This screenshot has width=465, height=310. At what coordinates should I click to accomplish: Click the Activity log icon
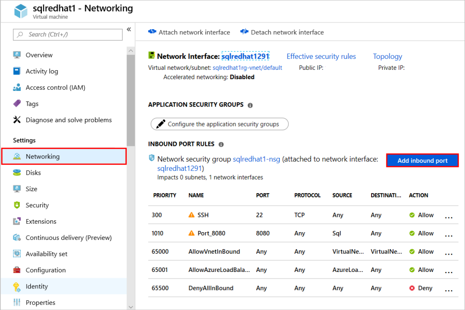17,71
